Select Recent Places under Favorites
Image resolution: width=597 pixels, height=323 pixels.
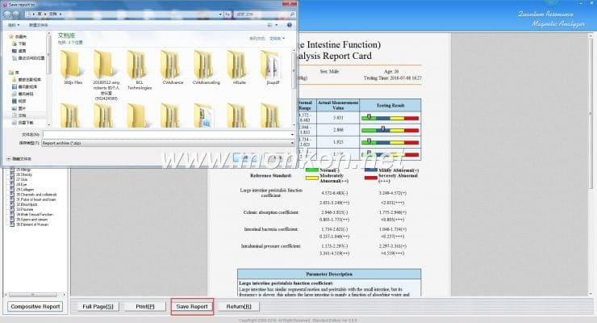click(28, 58)
